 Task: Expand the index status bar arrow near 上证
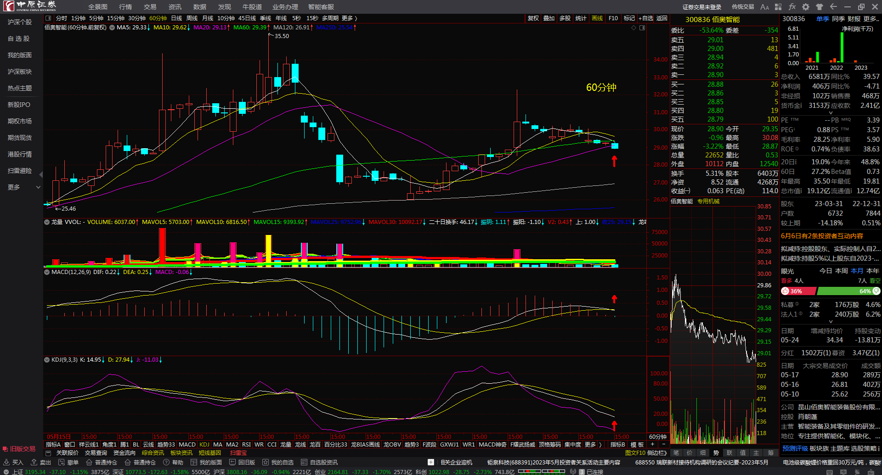click(x=6, y=472)
